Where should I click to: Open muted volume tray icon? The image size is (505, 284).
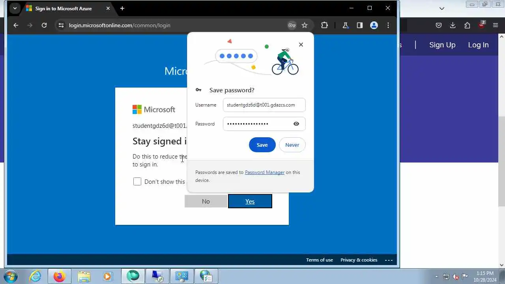(456, 277)
